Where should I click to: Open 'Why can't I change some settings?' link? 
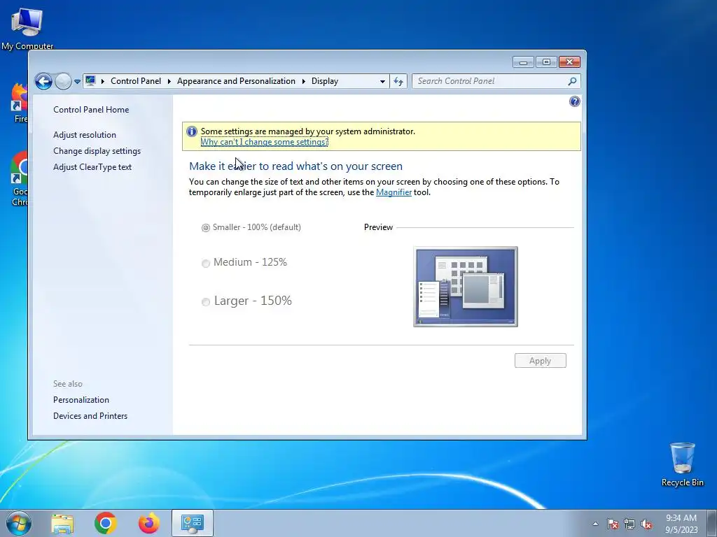click(264, 142)
